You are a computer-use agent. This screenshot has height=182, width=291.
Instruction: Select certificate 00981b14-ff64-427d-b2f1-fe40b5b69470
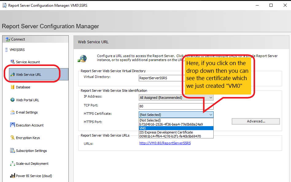point(176,136)
